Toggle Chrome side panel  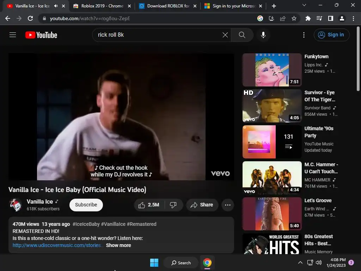pyautogui.click(x=330, y=18)
